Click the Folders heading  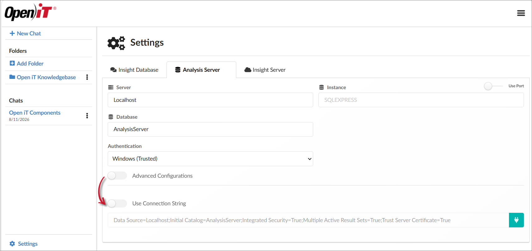coord(18,51)
